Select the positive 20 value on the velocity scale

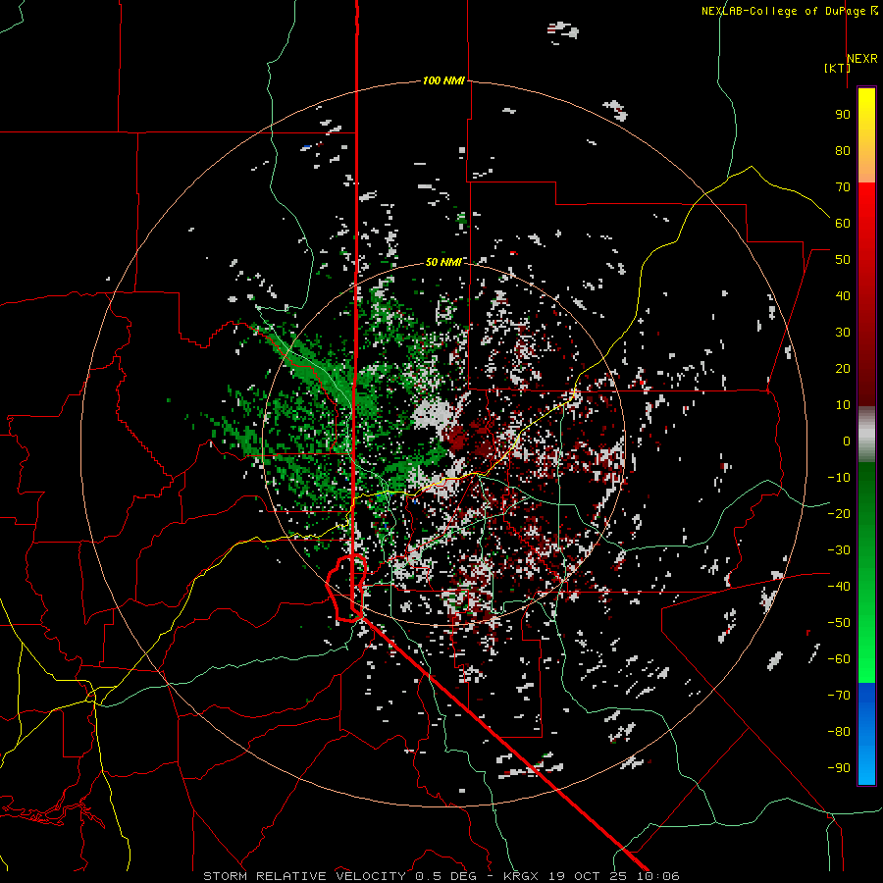coord(843,369)
